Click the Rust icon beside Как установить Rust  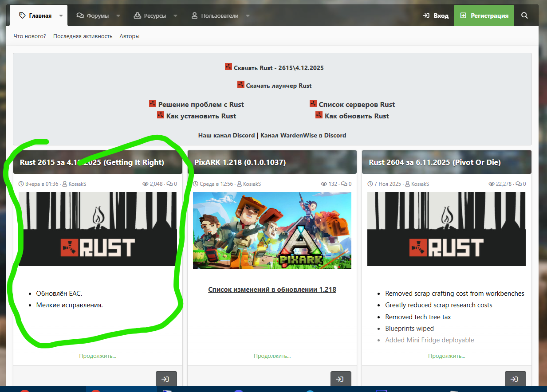pyautogui.click(x=161, y=115)
